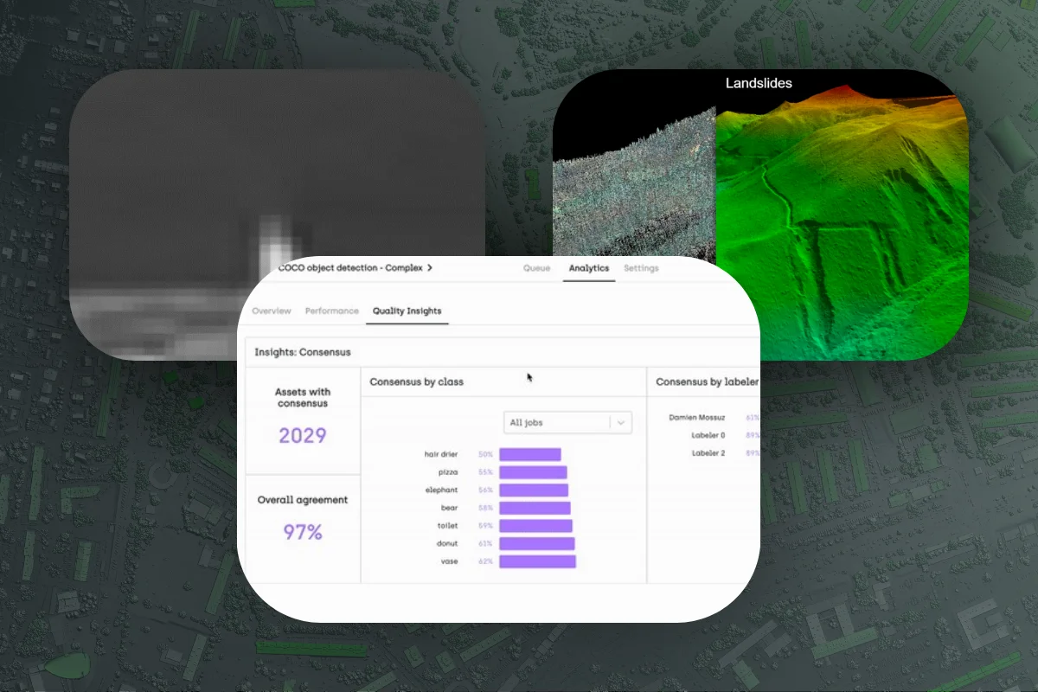Select the Analytics tab
Image resolution: width=1038 pixels, height=692 pixels.
coord(588,268)
